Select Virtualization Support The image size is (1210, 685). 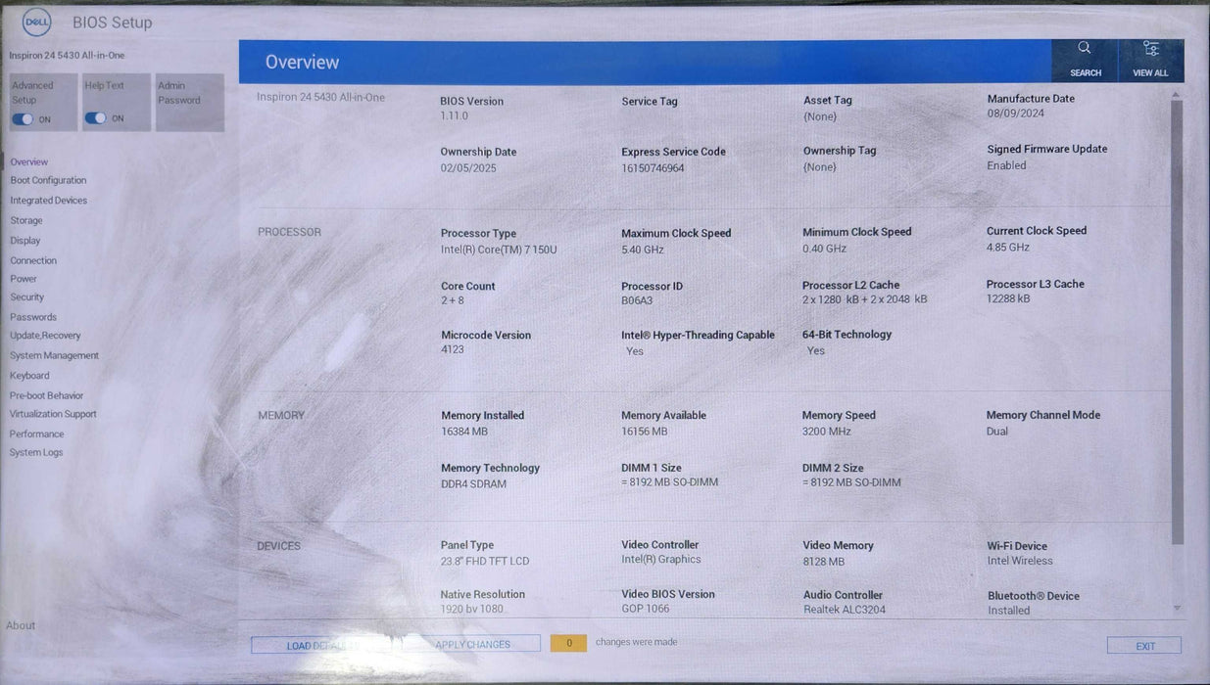coord(54,413)
